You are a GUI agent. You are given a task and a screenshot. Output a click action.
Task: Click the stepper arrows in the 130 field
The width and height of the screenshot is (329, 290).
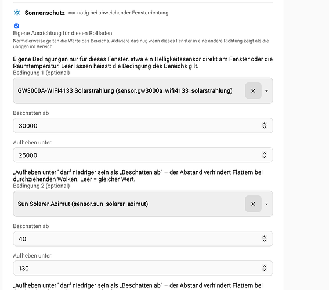coord(265,268)
